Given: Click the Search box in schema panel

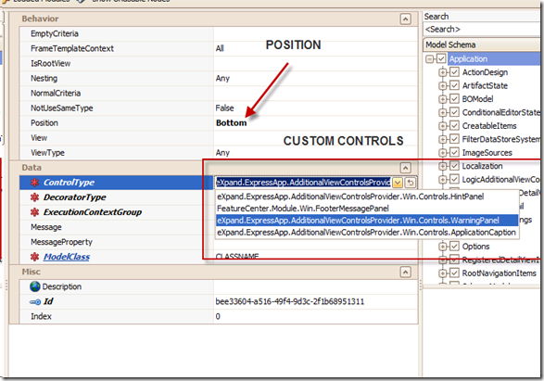Looking at the screenshot, I should (x=482, y=29).
